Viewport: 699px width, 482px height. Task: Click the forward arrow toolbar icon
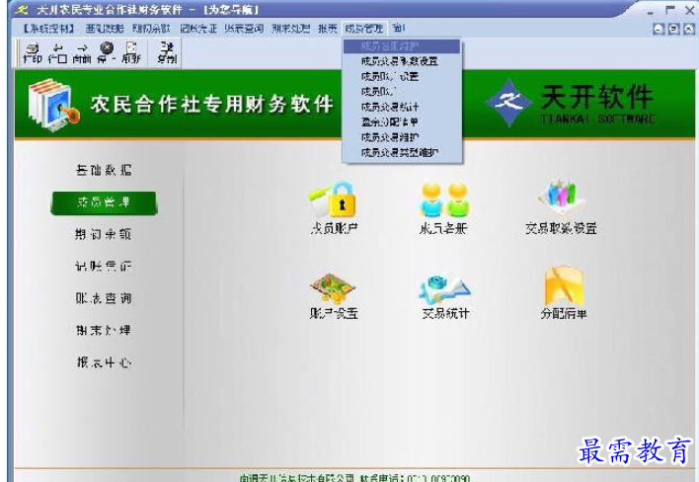tap(82, 53)
